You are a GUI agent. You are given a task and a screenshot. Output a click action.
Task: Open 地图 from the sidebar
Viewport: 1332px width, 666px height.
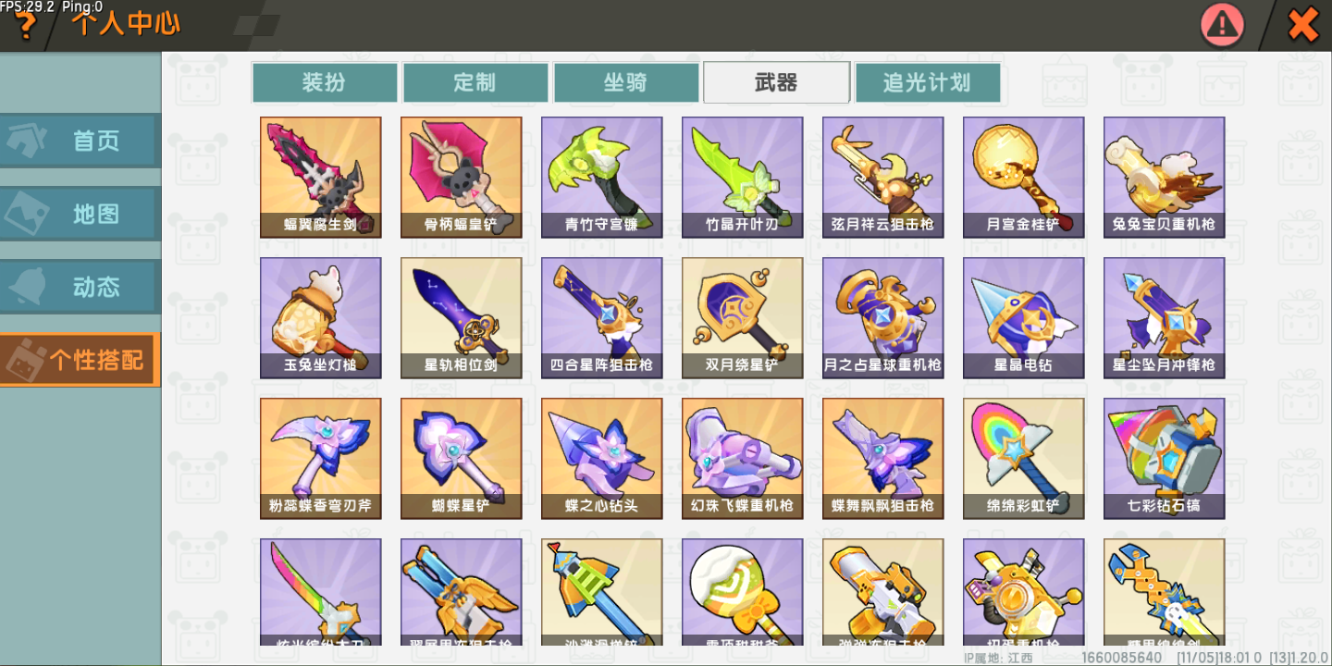tap(80, 214)
